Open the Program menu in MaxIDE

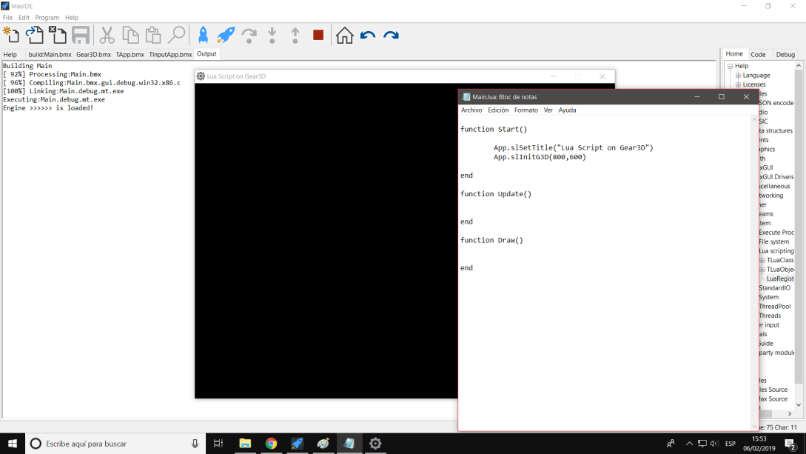point(47,18)
